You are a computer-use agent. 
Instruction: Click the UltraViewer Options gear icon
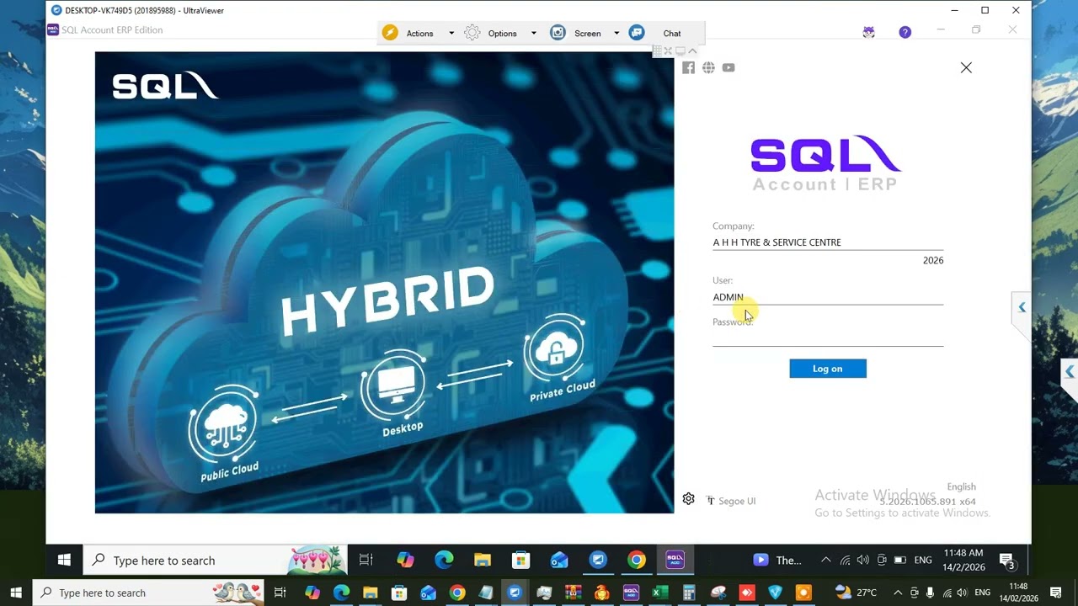(472, 33)
